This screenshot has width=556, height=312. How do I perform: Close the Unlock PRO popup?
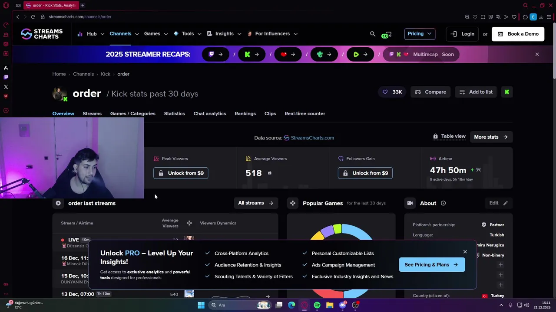[465, 252]
